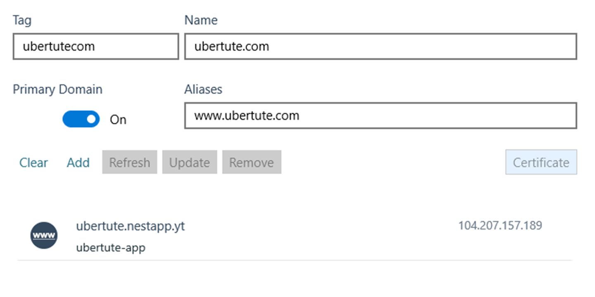Click the Clear link
Screen dimensions: 595x297
point(33,163)
